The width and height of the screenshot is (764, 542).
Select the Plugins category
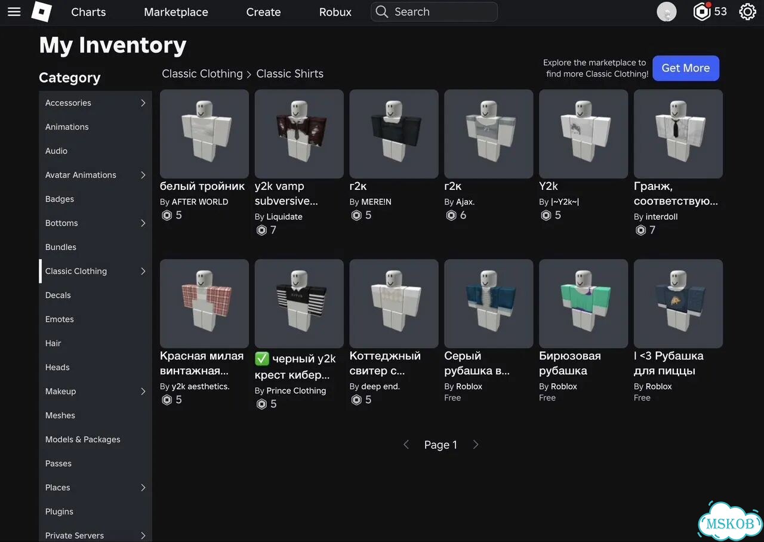(95, 512)
